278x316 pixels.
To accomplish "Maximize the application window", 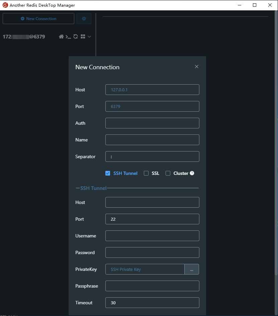I will coord(255,5).
